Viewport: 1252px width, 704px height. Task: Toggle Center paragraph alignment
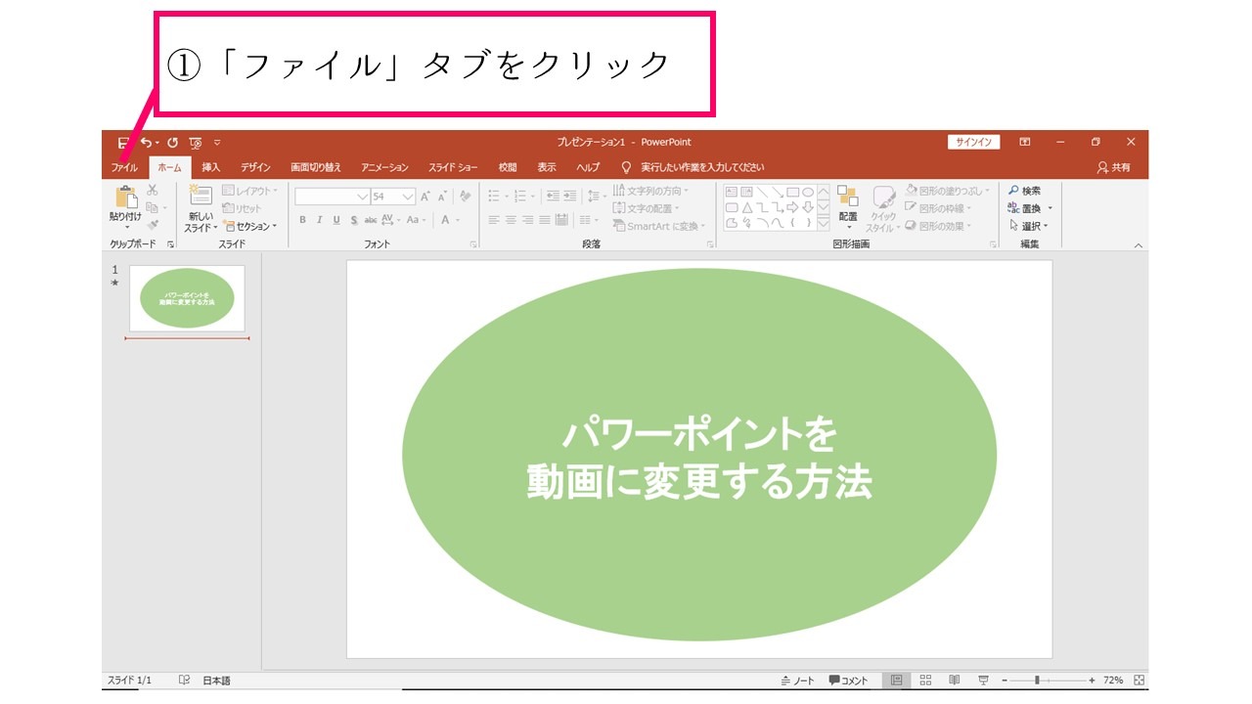(511, 220)
